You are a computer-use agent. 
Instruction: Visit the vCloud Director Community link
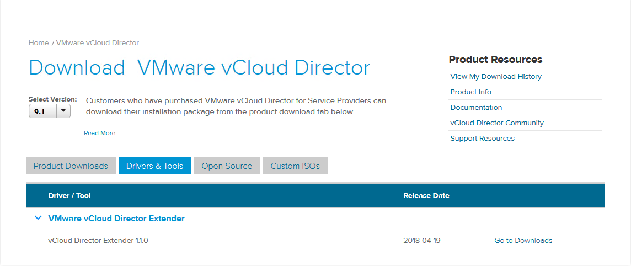pos(497,123)
